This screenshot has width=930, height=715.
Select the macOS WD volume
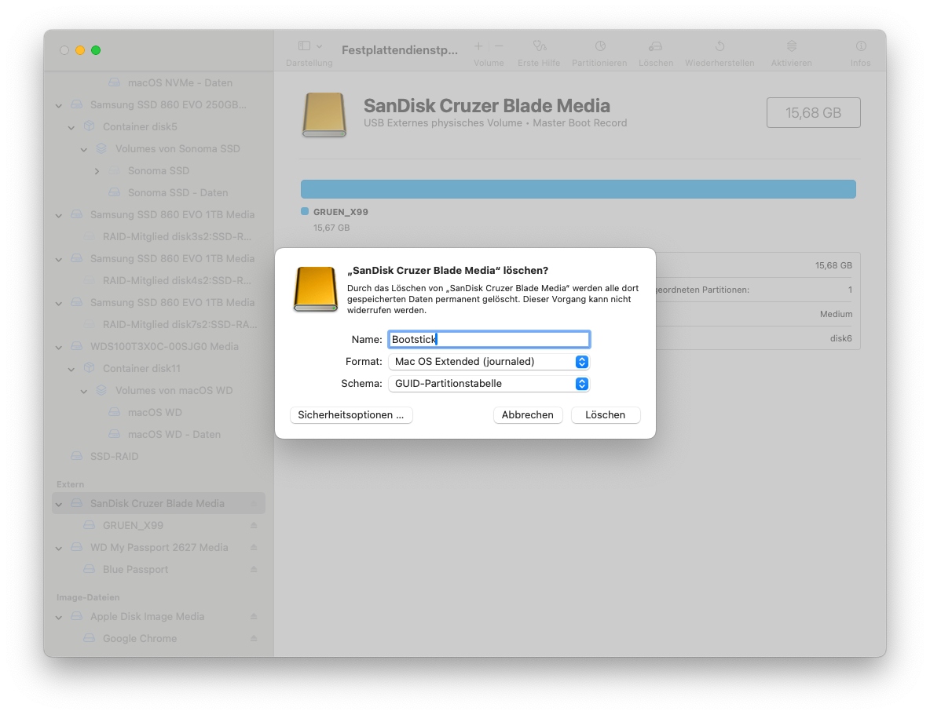(155, 413)
